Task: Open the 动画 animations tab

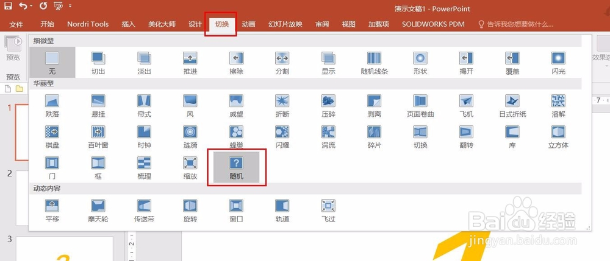Action: pyautogui.click(x=249, y=24)
